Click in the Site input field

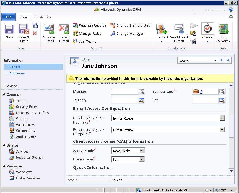[x=205, y=100]
